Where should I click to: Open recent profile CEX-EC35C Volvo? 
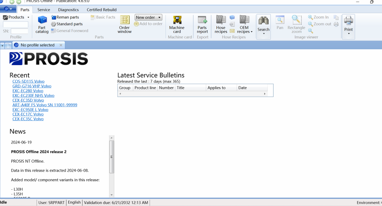[28, 119]
